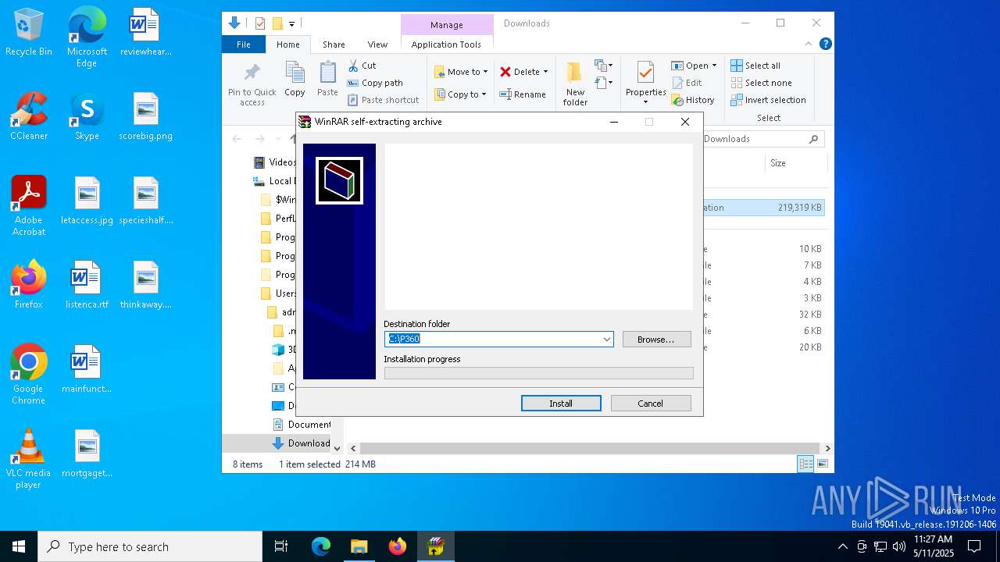
Task: Open VLC media player desktop shortcut
Action: point(28,459)
